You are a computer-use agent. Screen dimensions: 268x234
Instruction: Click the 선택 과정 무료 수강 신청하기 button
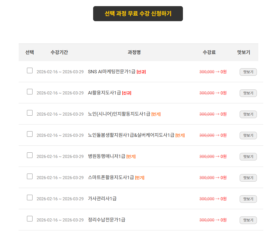[138, 14]
